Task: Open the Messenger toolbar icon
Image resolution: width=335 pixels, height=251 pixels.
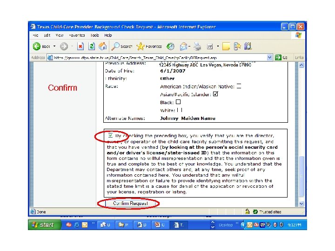Action: 237,46
